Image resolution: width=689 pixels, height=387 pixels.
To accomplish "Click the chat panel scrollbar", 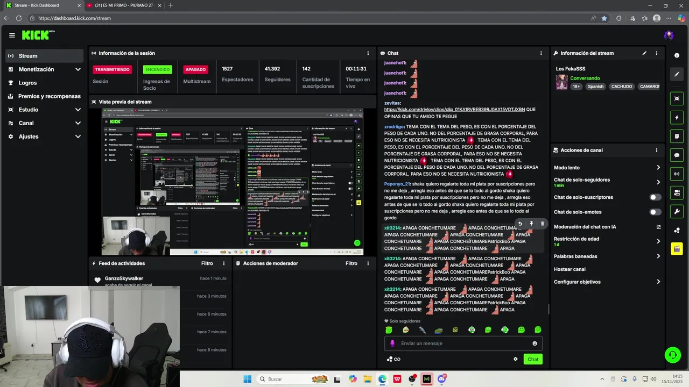I will pyautogui.click(x=549, y=309).
